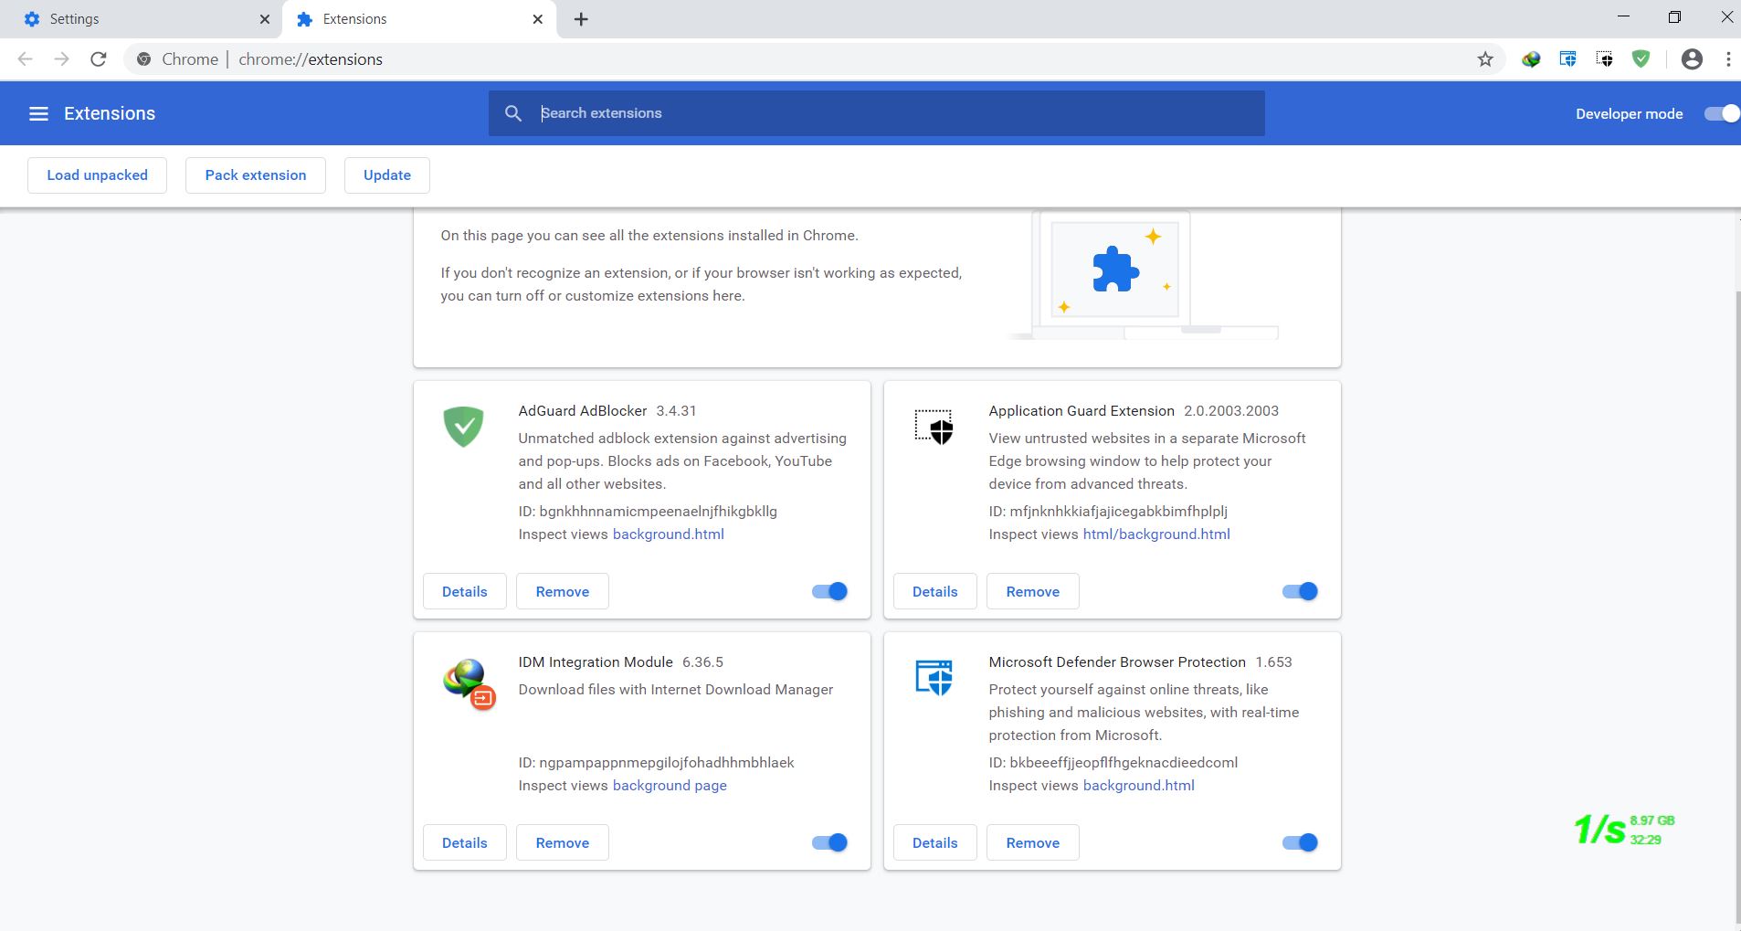Inspect IDM background page view

click(670, 786)
